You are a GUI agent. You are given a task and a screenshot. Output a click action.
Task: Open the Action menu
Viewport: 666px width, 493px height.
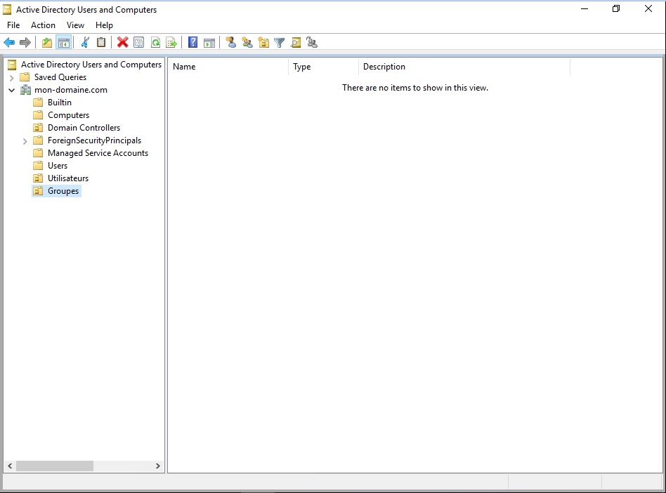pyautogui.click(x=43, y=25)
